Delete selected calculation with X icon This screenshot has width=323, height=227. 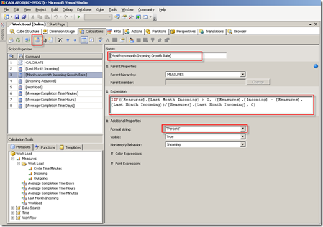click(60, 40)
